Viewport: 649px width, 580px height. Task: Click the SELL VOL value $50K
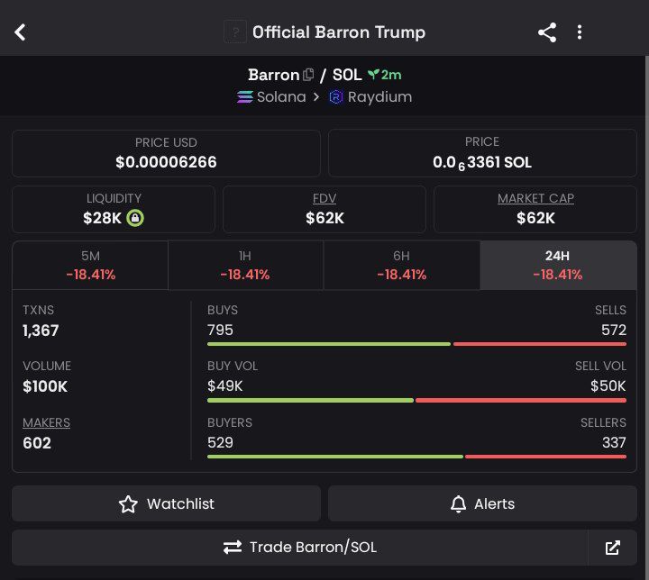[x=608, y=386]
